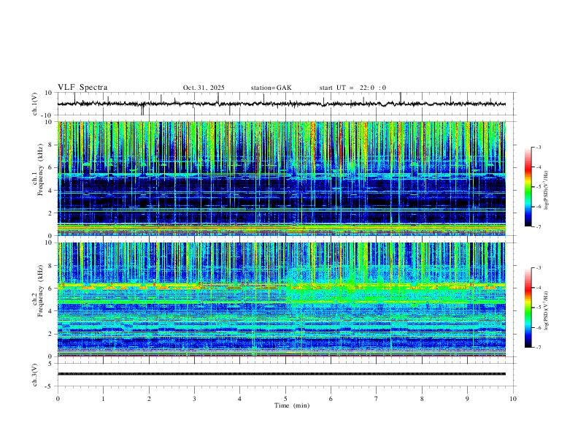Click the ch.3 flat black trace

pos(282,374)
